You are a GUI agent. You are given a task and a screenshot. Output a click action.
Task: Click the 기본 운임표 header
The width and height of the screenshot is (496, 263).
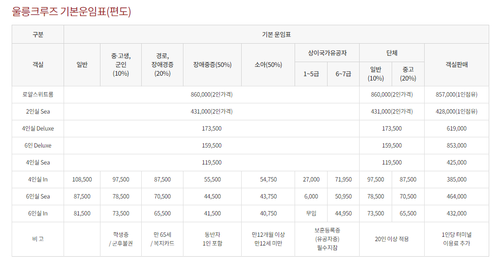click(276, 34)
